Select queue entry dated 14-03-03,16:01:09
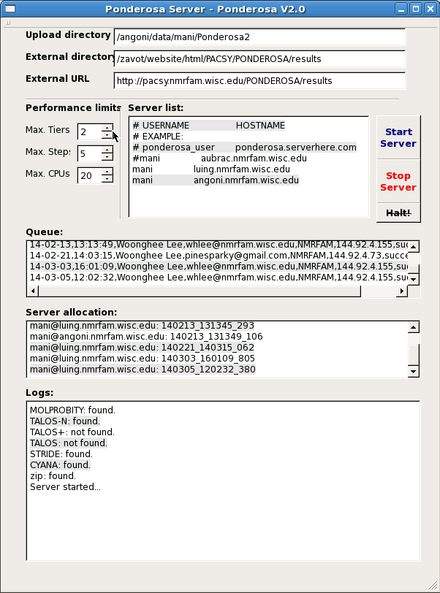 (219, 267)
